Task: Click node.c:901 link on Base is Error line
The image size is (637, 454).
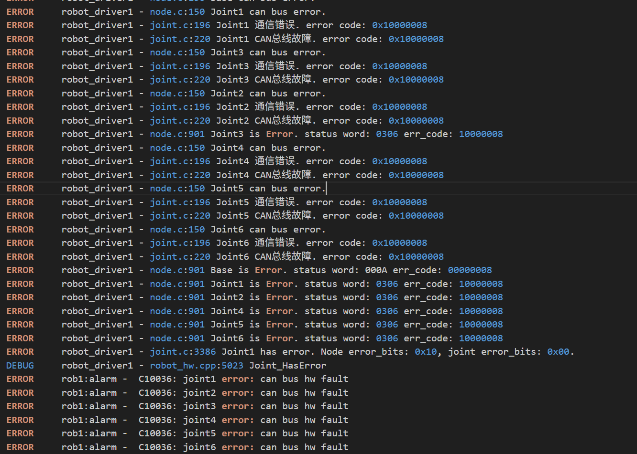Action: point(177,270)
